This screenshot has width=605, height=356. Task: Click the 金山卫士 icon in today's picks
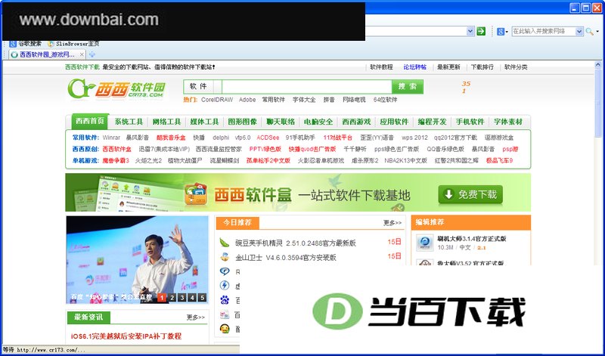pyautogui.click(x=225, y=257)
